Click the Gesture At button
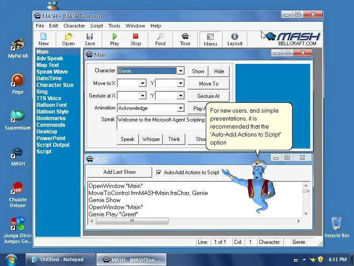 click(x=208, y=96)
